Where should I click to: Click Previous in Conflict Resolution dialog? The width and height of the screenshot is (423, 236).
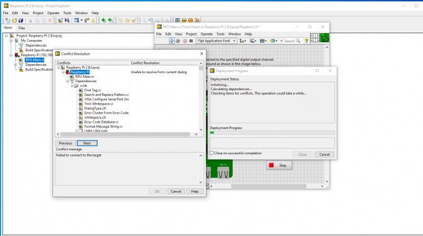click(65, 143)
